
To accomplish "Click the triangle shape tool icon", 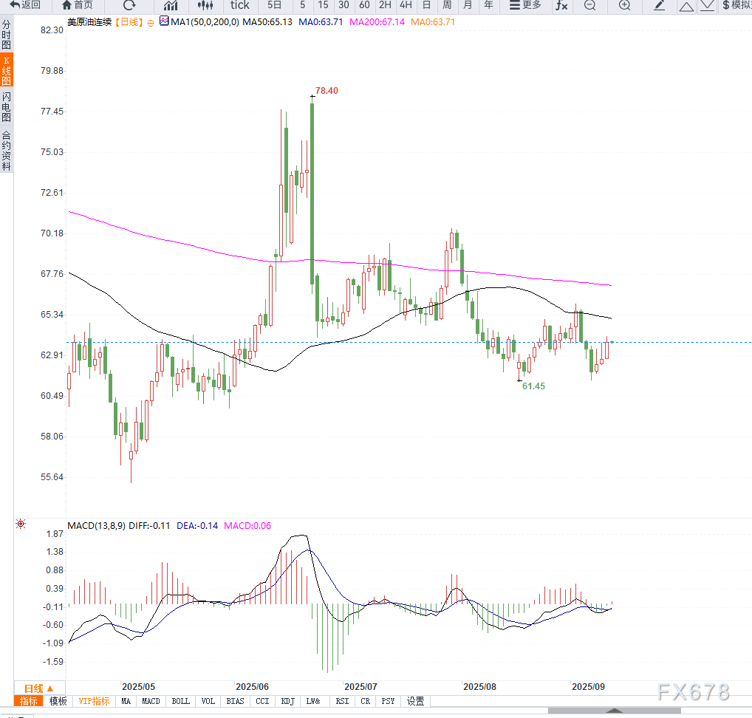I will coord(686,6).
